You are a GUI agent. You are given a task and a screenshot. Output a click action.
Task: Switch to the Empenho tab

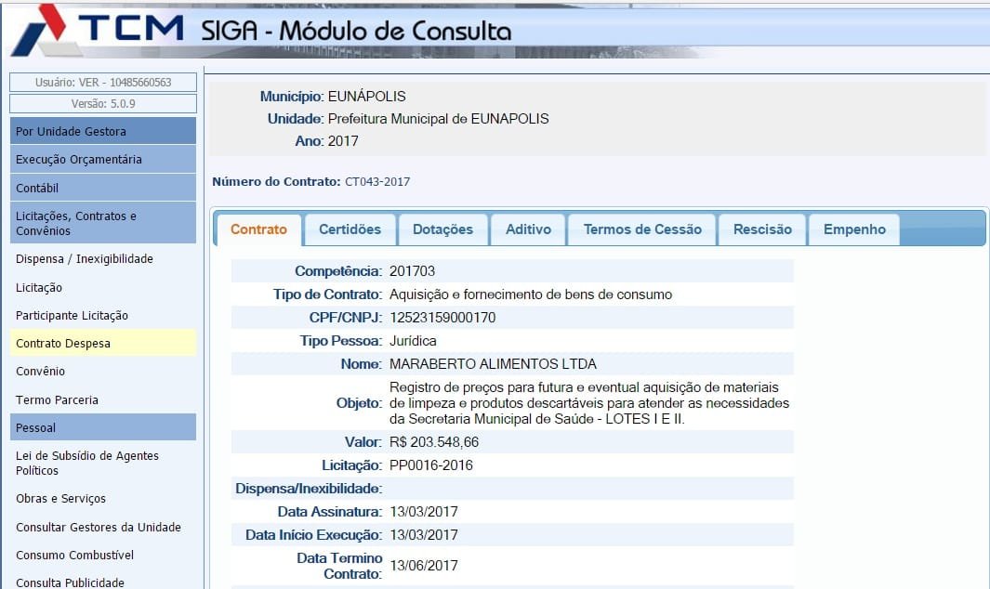[x=854, y=229]
